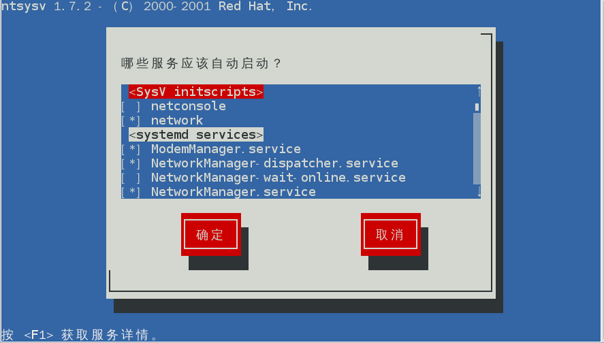Select the NetworkManager-wait-online.service label

[278, 178]
